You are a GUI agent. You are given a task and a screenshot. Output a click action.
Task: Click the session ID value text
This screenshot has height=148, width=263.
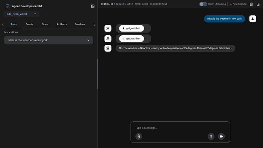click(141, 4)
